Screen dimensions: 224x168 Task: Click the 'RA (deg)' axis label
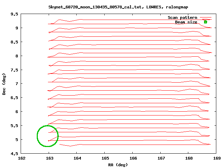pyautogui.click(x=118, y=165)
